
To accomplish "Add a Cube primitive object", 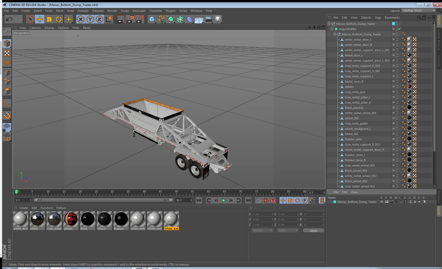I will click(x=152, y=19).
